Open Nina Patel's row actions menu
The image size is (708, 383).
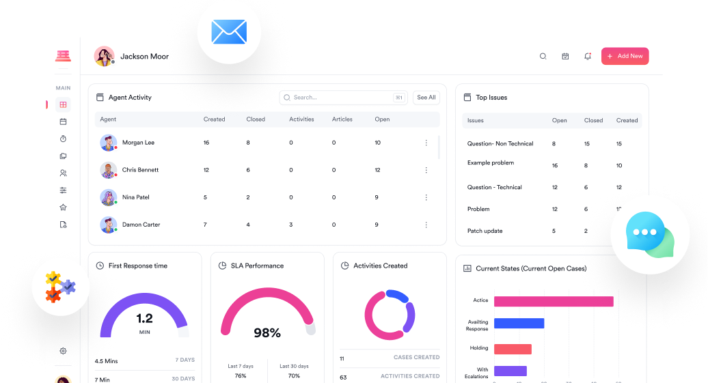tap(426, 197)
